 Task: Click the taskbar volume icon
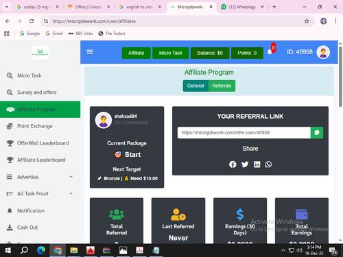[299, 251]
